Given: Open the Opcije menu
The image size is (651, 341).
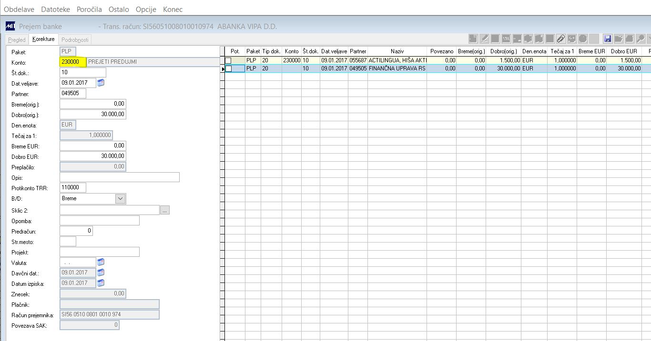Looking at the screenshot, I should pos(146,10).
